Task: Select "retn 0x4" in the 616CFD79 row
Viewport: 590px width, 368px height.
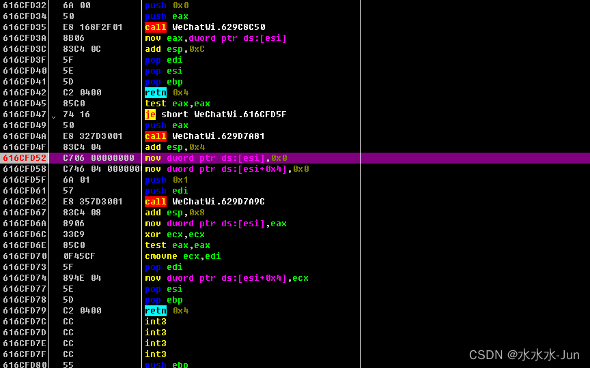Action: 167,310
